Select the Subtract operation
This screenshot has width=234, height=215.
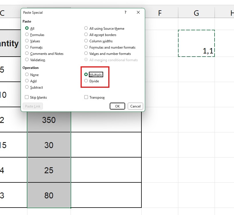[27, 87]
